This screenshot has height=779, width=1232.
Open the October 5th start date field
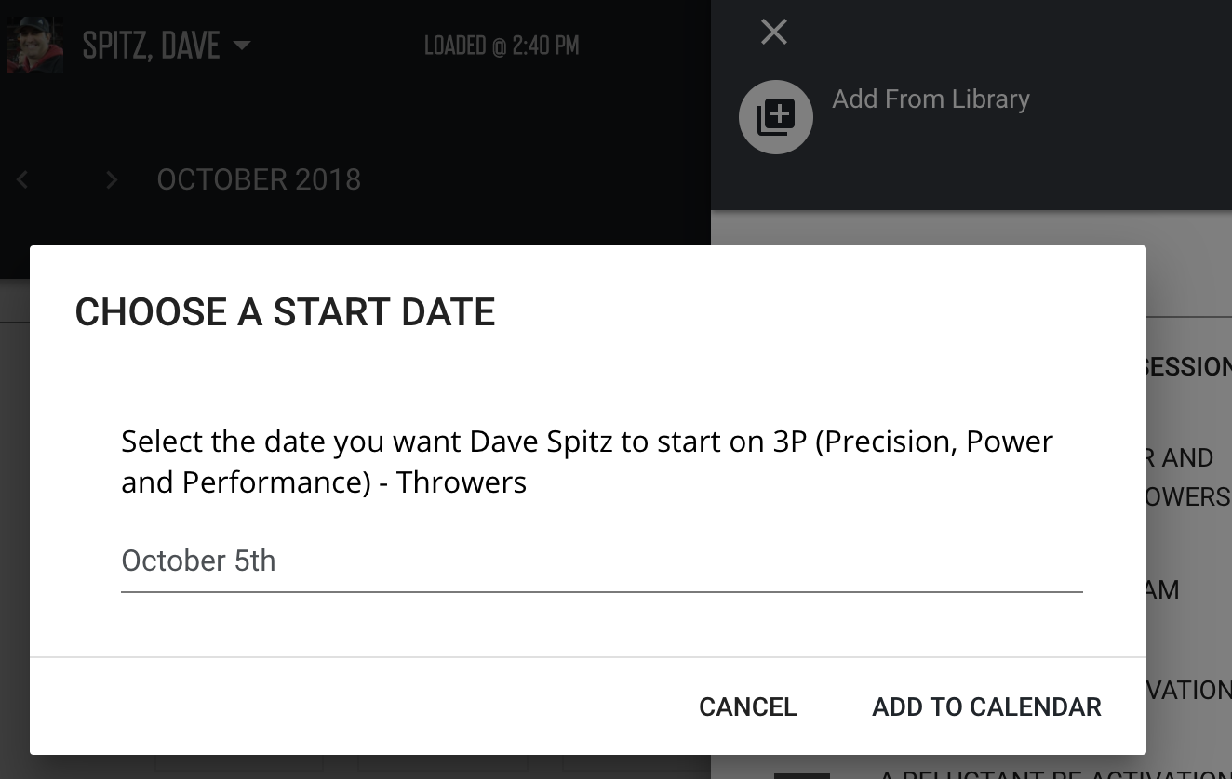tap(601, 561)
